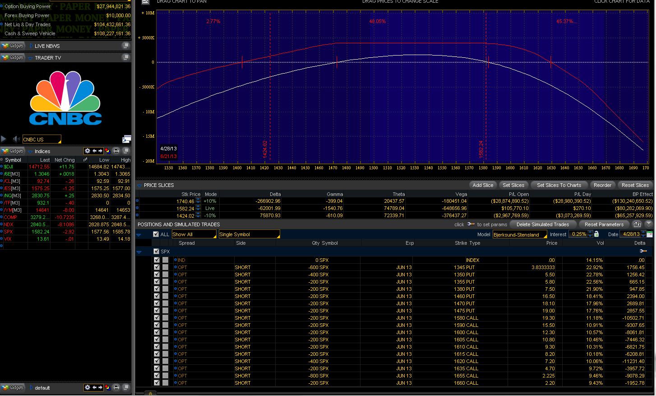Click the Add Slice button
This screenshot has width=656, height=396.
click(483, 185)
